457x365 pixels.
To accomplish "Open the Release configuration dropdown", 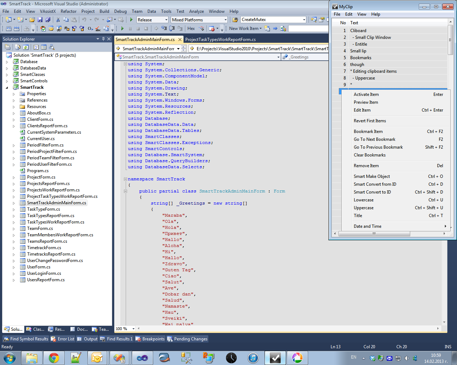I will coord(166,19).
